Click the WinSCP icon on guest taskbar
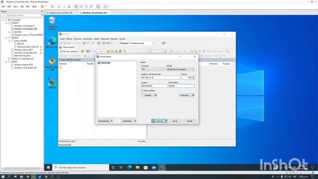This screenshot has width=318, height=179. click(162, 167)
